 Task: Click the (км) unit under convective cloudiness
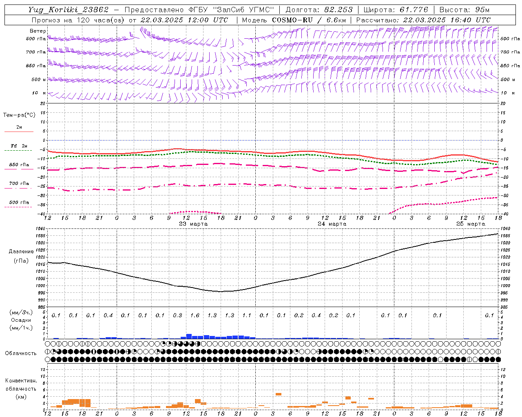21,397
